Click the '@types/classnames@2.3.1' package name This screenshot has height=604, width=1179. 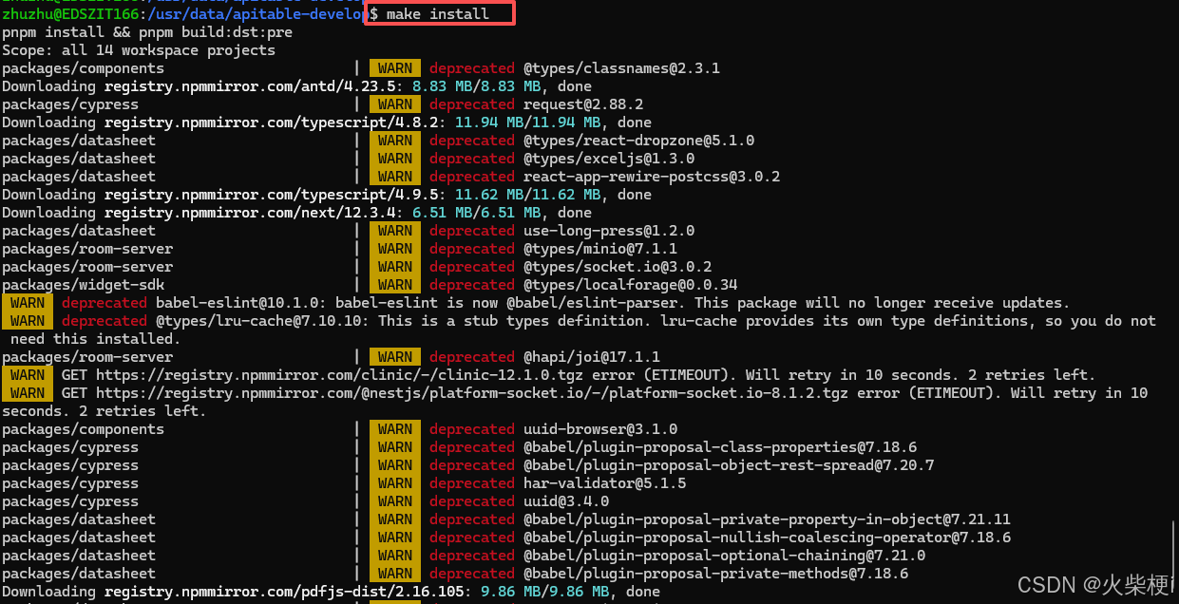[621, 68]
